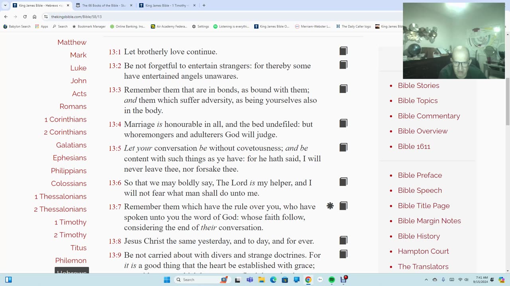Click the verse number 13:5 link
510x286 pixels.
point(115,149)
